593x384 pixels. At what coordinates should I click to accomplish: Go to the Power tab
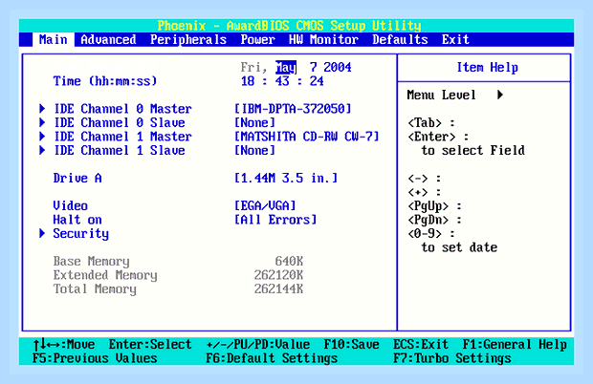[x=257, y=40]
